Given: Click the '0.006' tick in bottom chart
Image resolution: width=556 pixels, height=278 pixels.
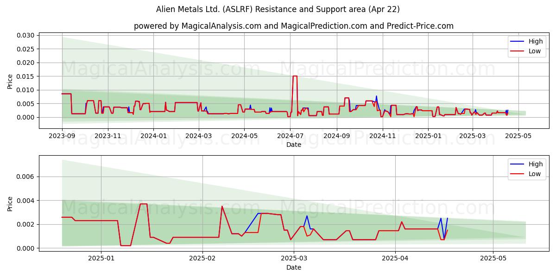Looking at the screenshot, I should pyautogui.click(x=25, y=177).
